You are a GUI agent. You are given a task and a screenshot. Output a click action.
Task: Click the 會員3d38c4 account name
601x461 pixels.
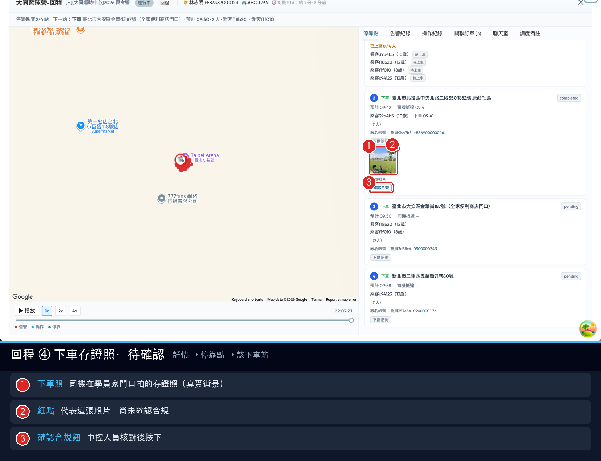[x=400, y=249]
